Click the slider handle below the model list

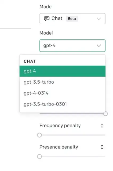105,114
